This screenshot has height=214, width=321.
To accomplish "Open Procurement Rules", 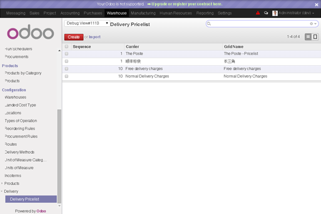I will coord(21,137).
